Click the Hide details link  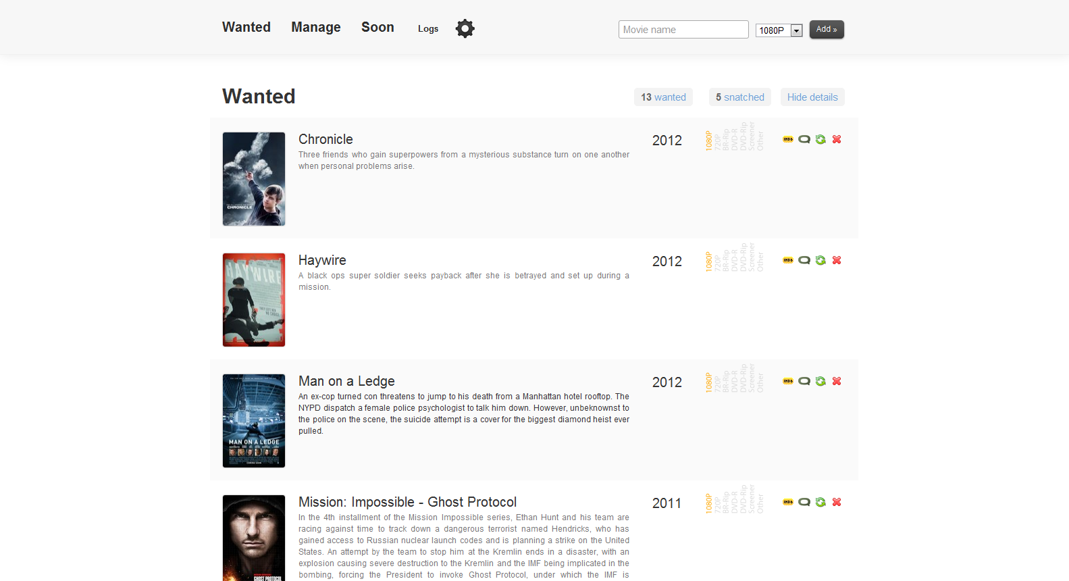pyautogui.click(x=812, y=97)
